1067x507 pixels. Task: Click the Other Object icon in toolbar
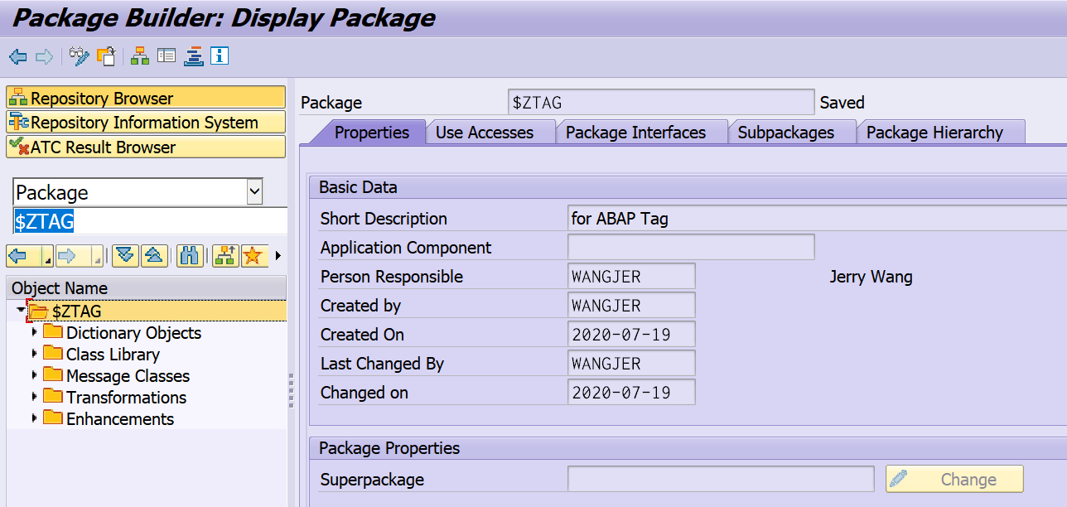tap(105, 56)
